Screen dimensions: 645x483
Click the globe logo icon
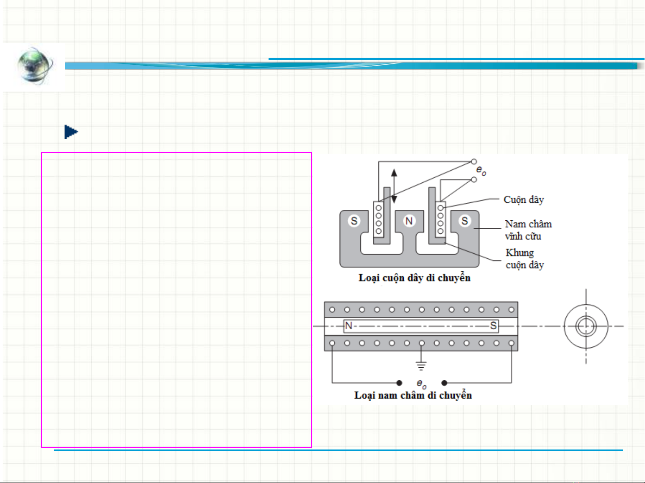pos(35,66)
